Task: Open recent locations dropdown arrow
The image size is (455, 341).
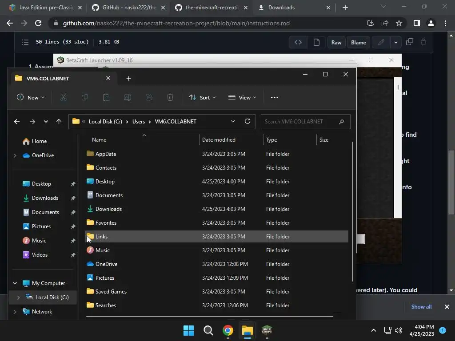Action: 46,122
